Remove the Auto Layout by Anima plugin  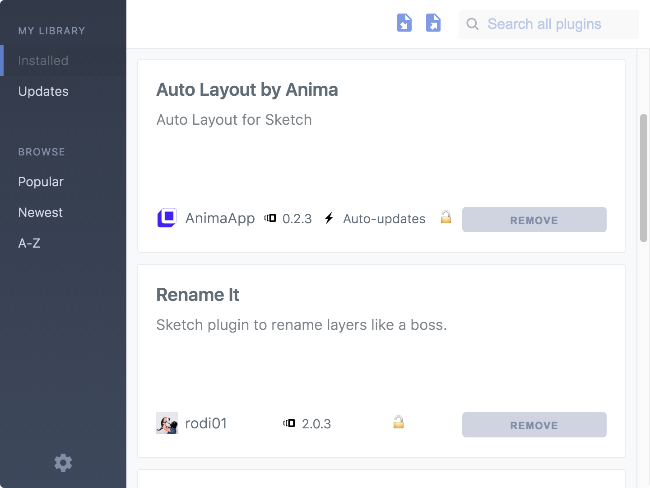point(534,220)
